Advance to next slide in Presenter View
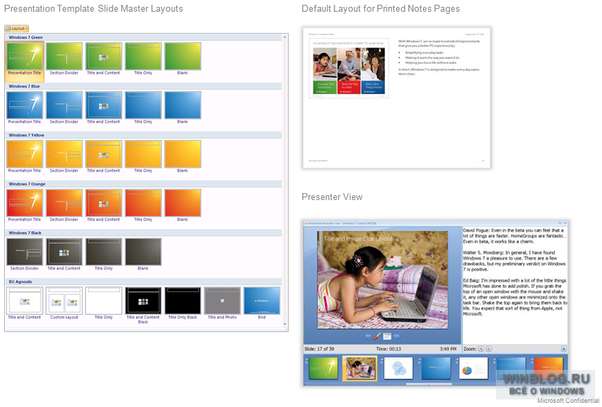This screenshot has height=407, width=602. (x=397, y=336)
